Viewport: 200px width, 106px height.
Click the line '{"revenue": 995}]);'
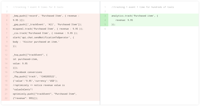click(x=26, y=98)
